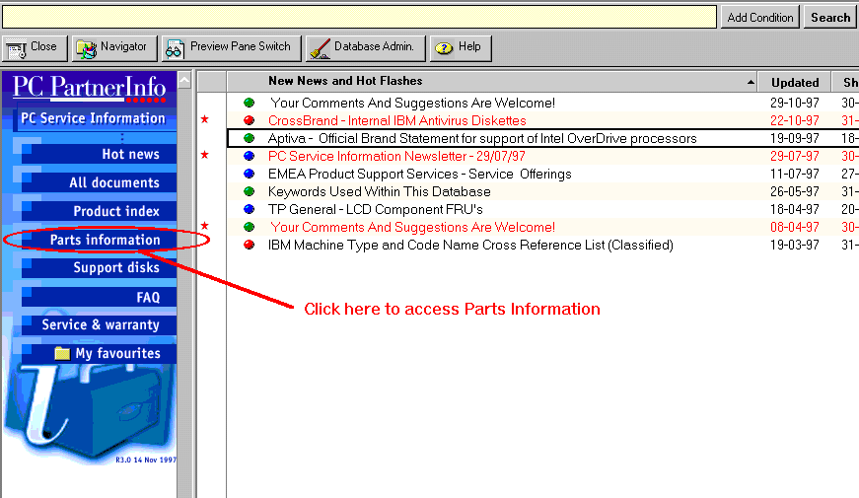The image size is (859, 498).
Task: Click the My favourites folder icon
Action: 62,353
